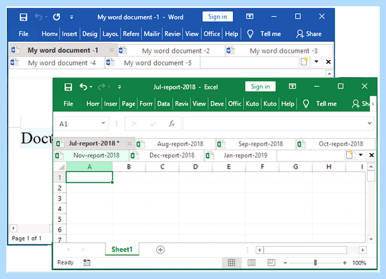Click new workbook icon on Excel tab bar
The height and width of the screenshot is (279, 386).
(349, 155)
